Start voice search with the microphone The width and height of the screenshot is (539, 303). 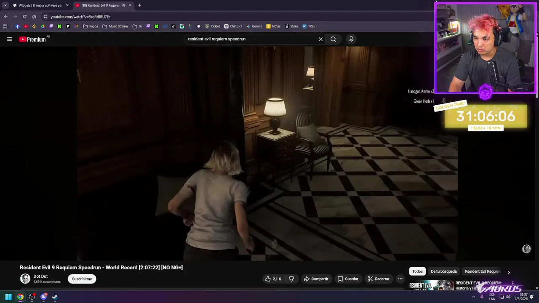click(x=351, y=39)
